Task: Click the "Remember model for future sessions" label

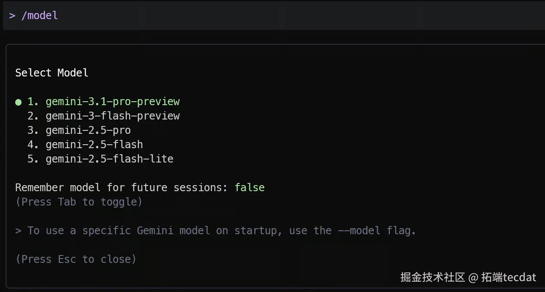Action: pos(122,188)
